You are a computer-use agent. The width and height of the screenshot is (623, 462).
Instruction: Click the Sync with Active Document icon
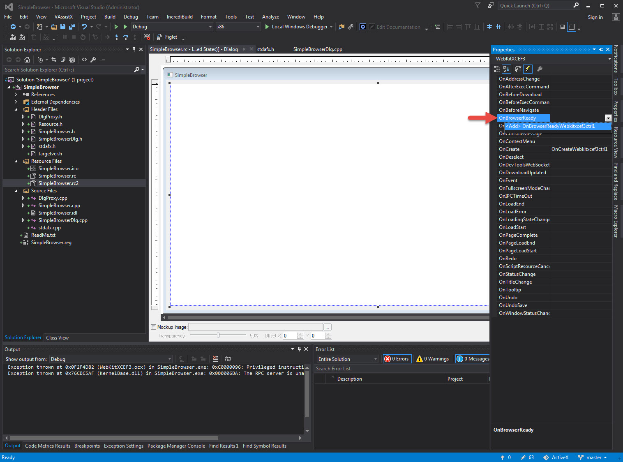click(x=54, y=60)
